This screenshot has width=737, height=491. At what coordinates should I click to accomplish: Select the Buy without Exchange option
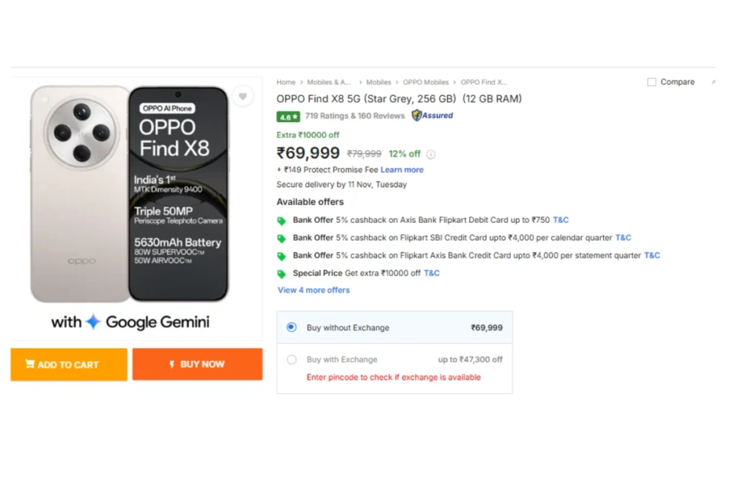point(291,327)
